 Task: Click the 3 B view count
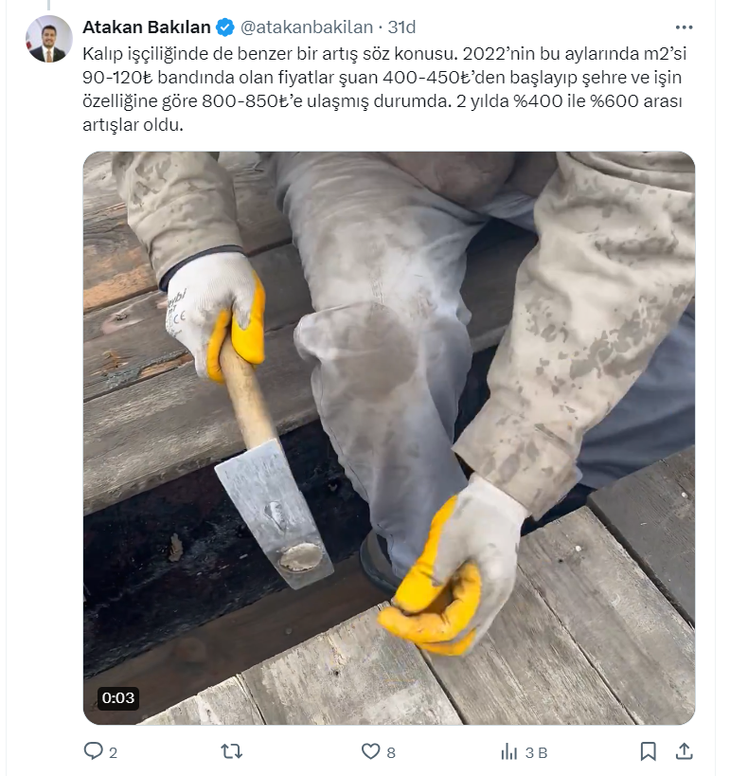click(536, 752)
